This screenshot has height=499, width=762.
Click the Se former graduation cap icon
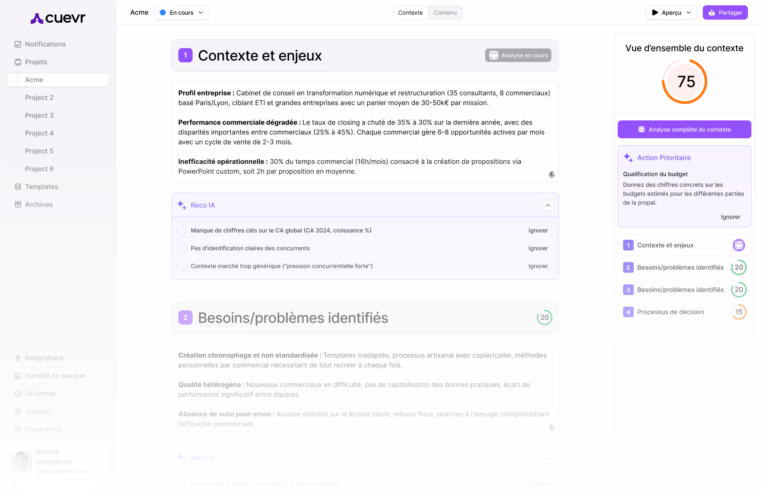[x=18, y=394]
